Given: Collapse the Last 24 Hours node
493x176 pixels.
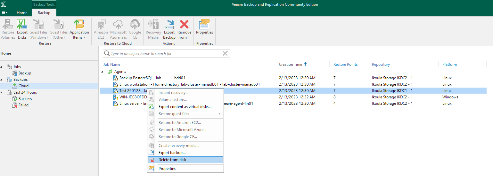Looking at the screenshot, I should (1, 92).
